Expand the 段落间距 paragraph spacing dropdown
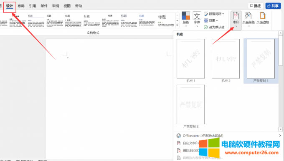This screenshot has height=161, width=284. (x=214, y=14)
